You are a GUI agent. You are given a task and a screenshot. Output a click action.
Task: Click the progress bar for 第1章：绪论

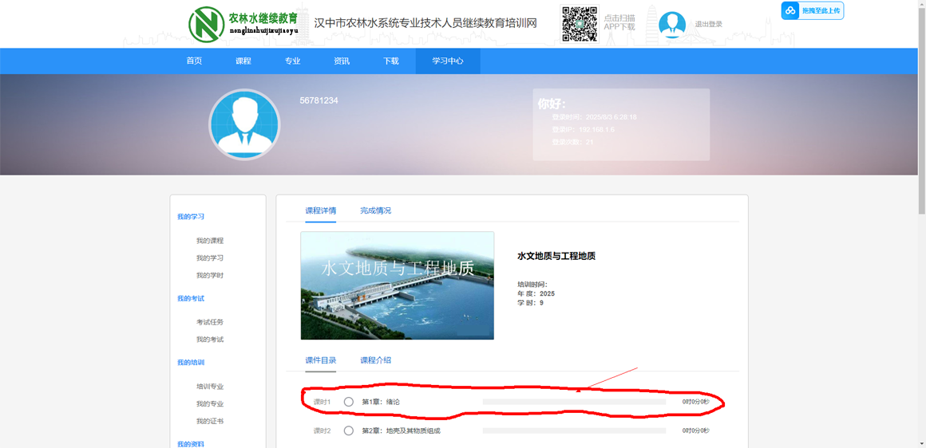click(x=574, y=402)
